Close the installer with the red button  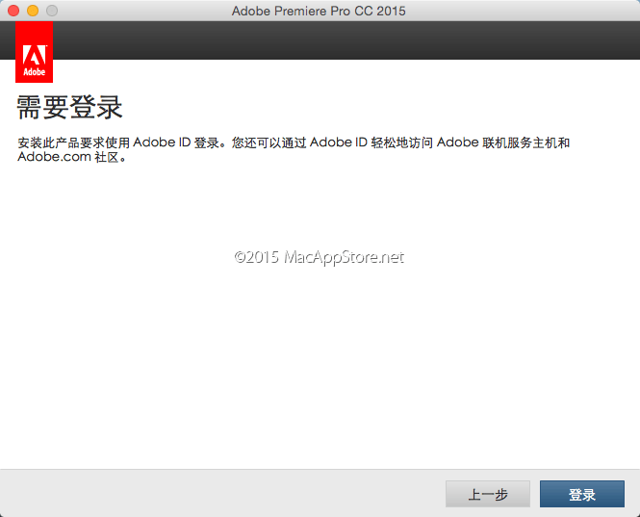click(x=13, y=11)
